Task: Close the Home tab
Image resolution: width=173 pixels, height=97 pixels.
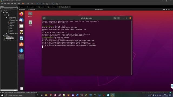Action: [x=25, y=7]
